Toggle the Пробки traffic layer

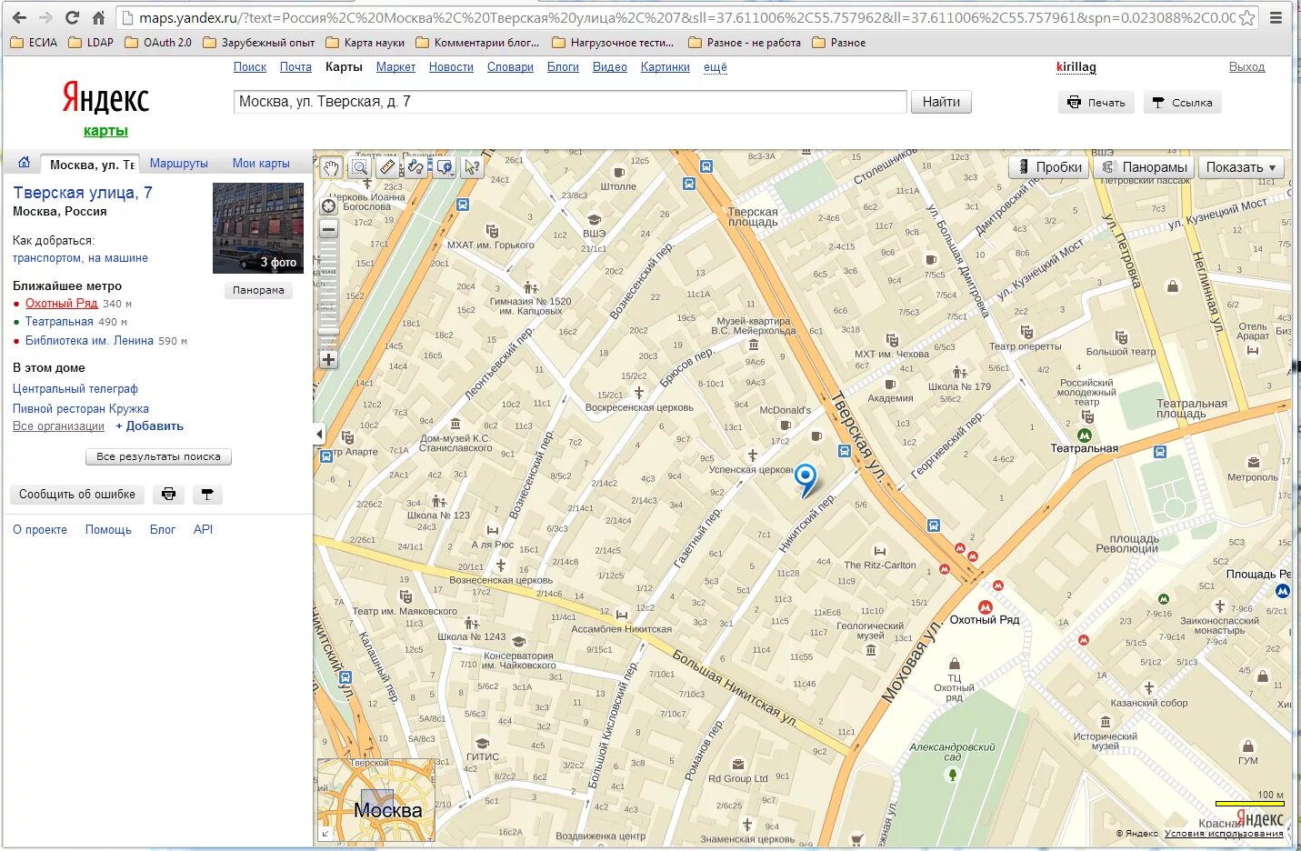[1049, 167]
